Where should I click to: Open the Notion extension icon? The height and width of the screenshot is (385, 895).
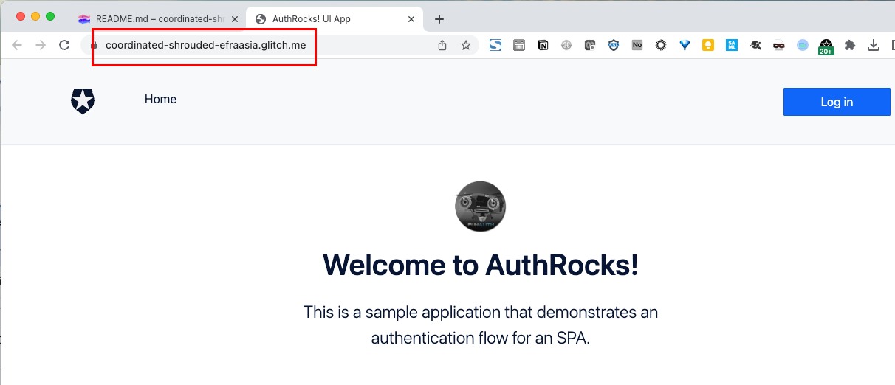pos(543,45)
